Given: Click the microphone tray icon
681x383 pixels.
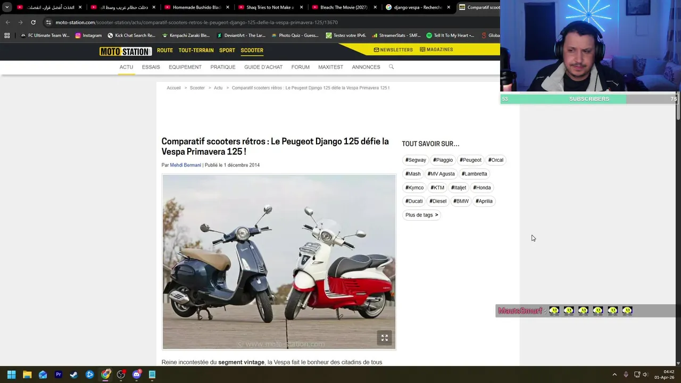Looking at the screenshot, I should (626, 374).
